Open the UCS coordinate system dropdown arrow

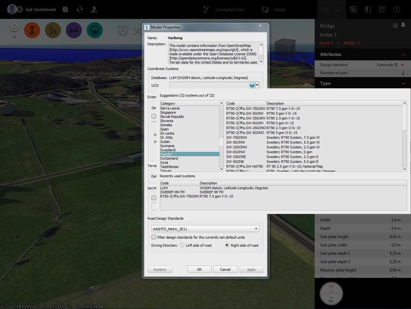[257, 85]
